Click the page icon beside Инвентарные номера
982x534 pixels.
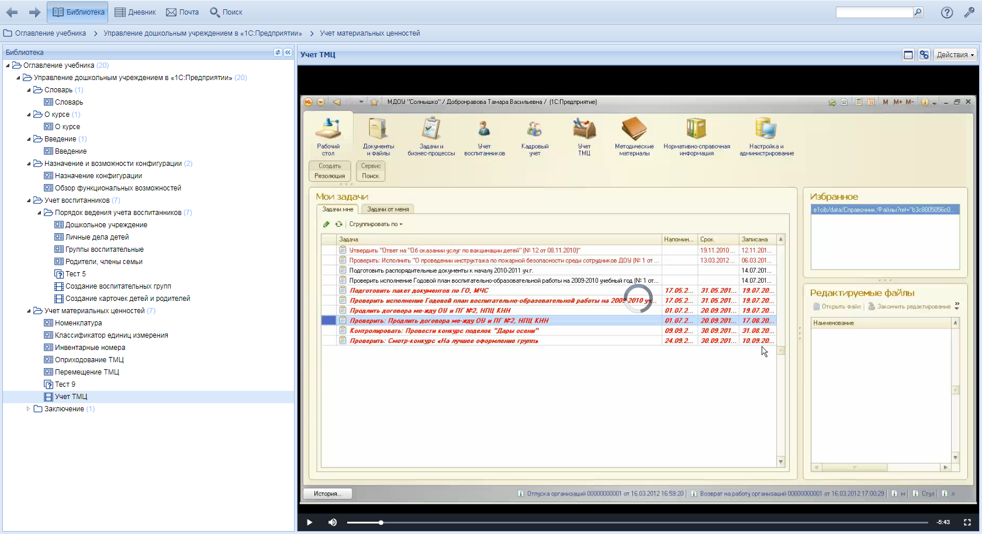(49, 348)
